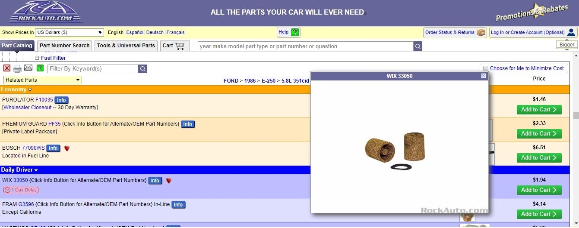This screenshot has height=228, width=579.
Task: Click the RockAuto.com logo
Action: click(46, 12)
